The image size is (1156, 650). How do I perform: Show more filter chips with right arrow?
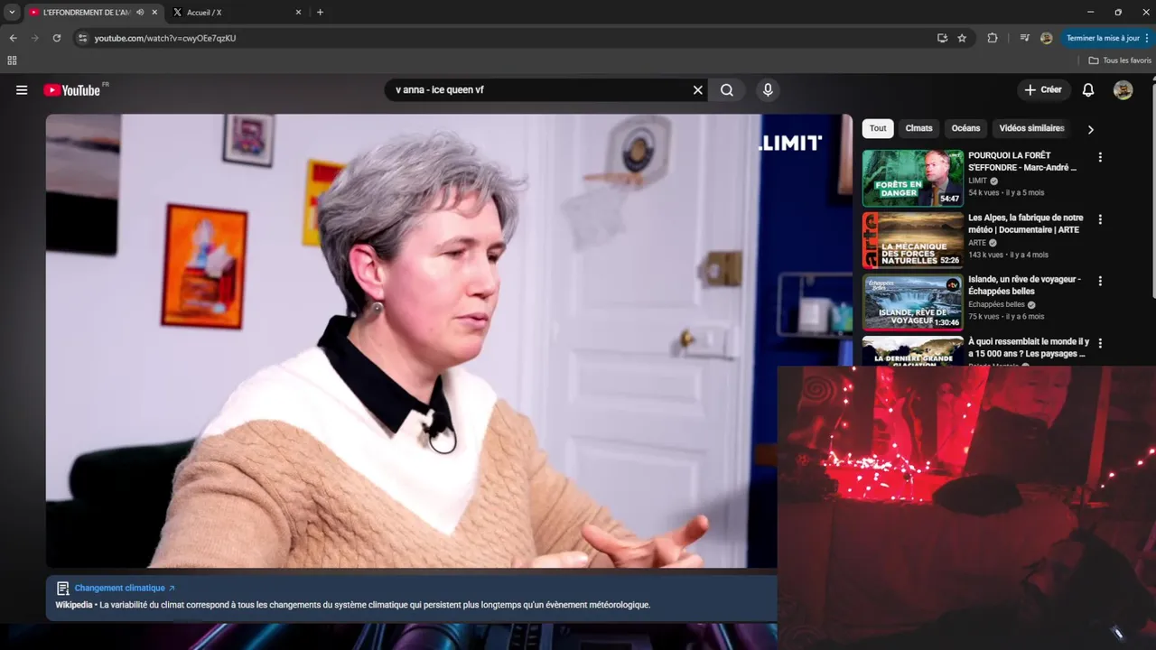click(1090, 129)
